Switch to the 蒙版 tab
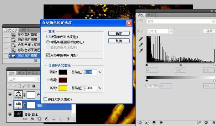Image resolution: width=216 pixels, height=126 pixels. click(x=150, y=15)
